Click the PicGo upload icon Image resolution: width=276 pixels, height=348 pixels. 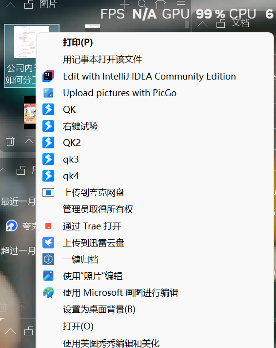pyautogui.click(x=48, y=93)
